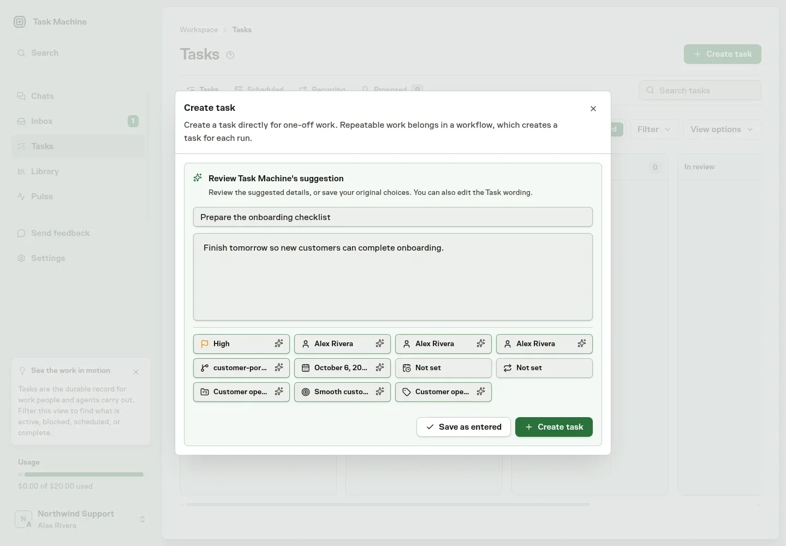Image resolution: width=786 pixels, height=546 pixels.
Task: Click the Send feedback speech bubble icon
Action: 21,233
